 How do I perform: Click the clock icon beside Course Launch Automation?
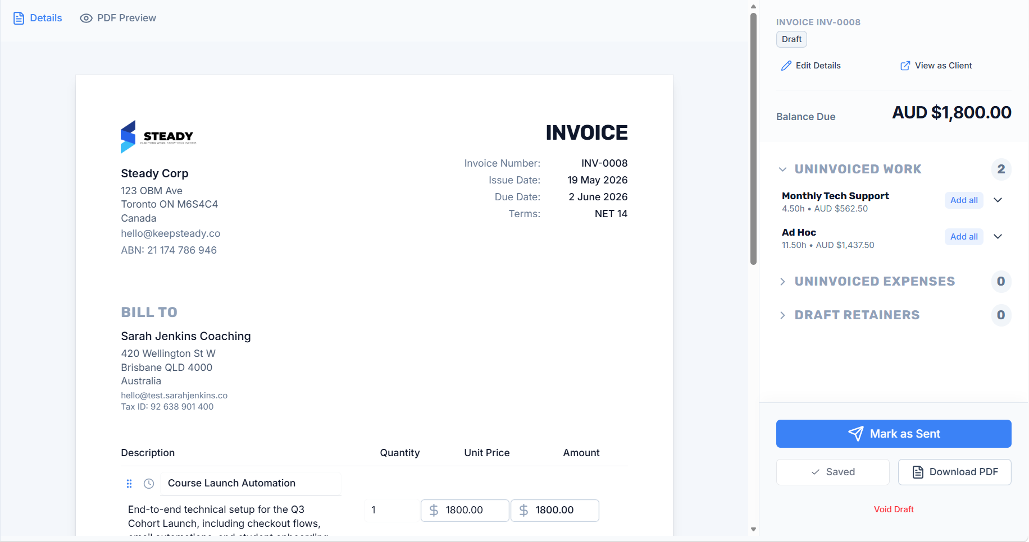click(149, 484)
